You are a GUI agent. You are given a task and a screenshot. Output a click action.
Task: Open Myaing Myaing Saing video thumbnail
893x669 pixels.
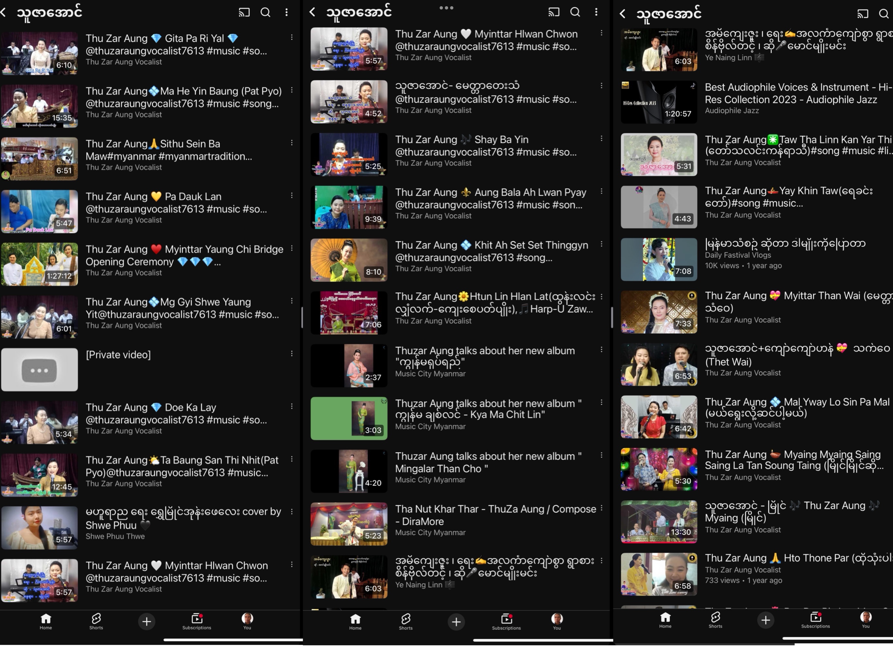pos(659,469)
